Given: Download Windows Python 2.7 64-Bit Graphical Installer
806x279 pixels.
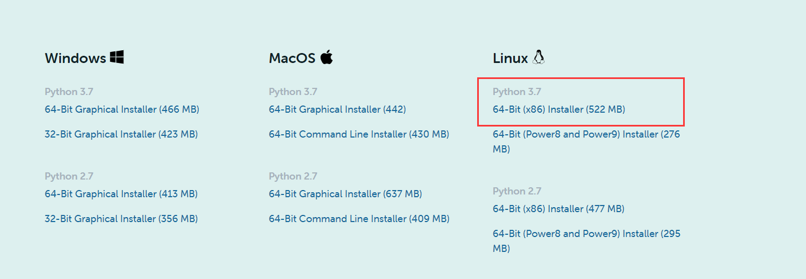Looking at the screenshot, I should [121, 194].
